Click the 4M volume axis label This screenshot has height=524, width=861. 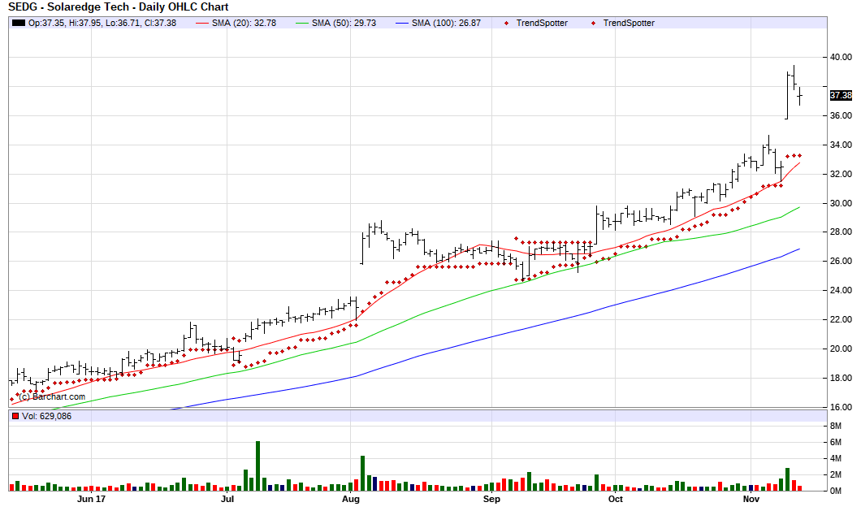point(835,459)
